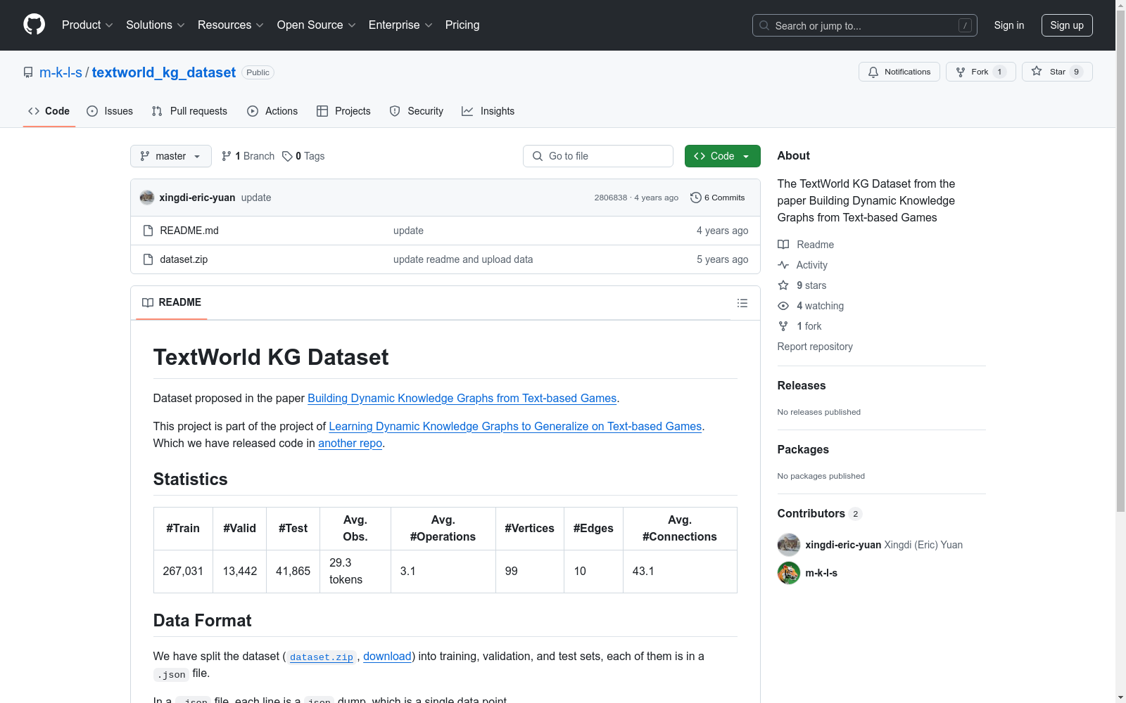The height and width of the screenshot is (703, 1126).
Task: Click the 267,031 value under #Train
Action: [x=183, y=571]
